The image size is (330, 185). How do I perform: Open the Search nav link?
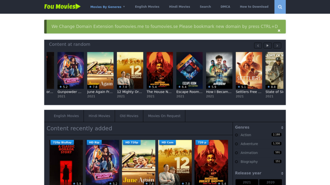coord(205,7)
